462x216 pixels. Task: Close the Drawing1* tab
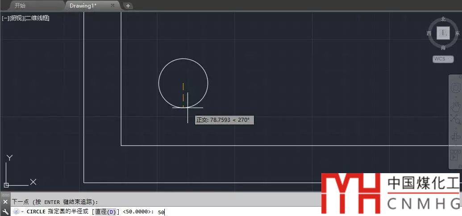[112, 6]
